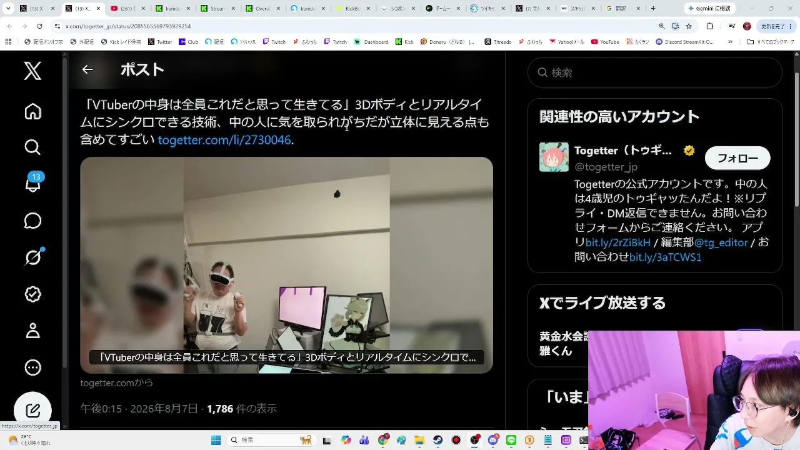Focus the X 検索 search box

click(x=654, y=72)
